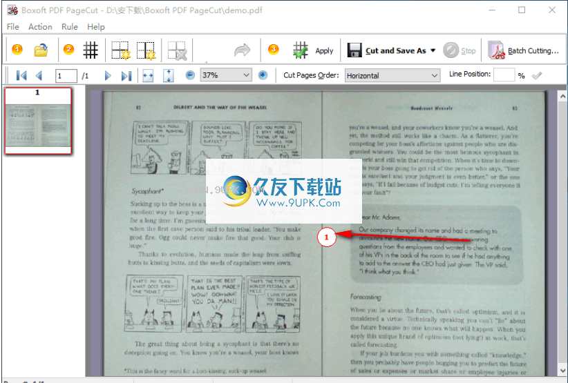The width and height of the screenshot is (568, 383).
Task: Add a horizontal cut line
Action: click(x=120, y=50)
